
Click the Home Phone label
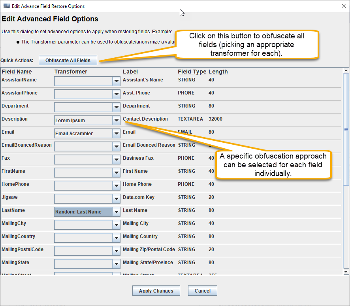click(x=137, y=184)
